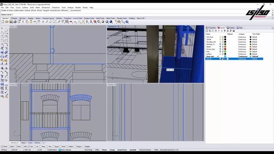Toggle visibility bulb of Boden layer
This screenshot has height=154, width=274.
click(220, 47)
